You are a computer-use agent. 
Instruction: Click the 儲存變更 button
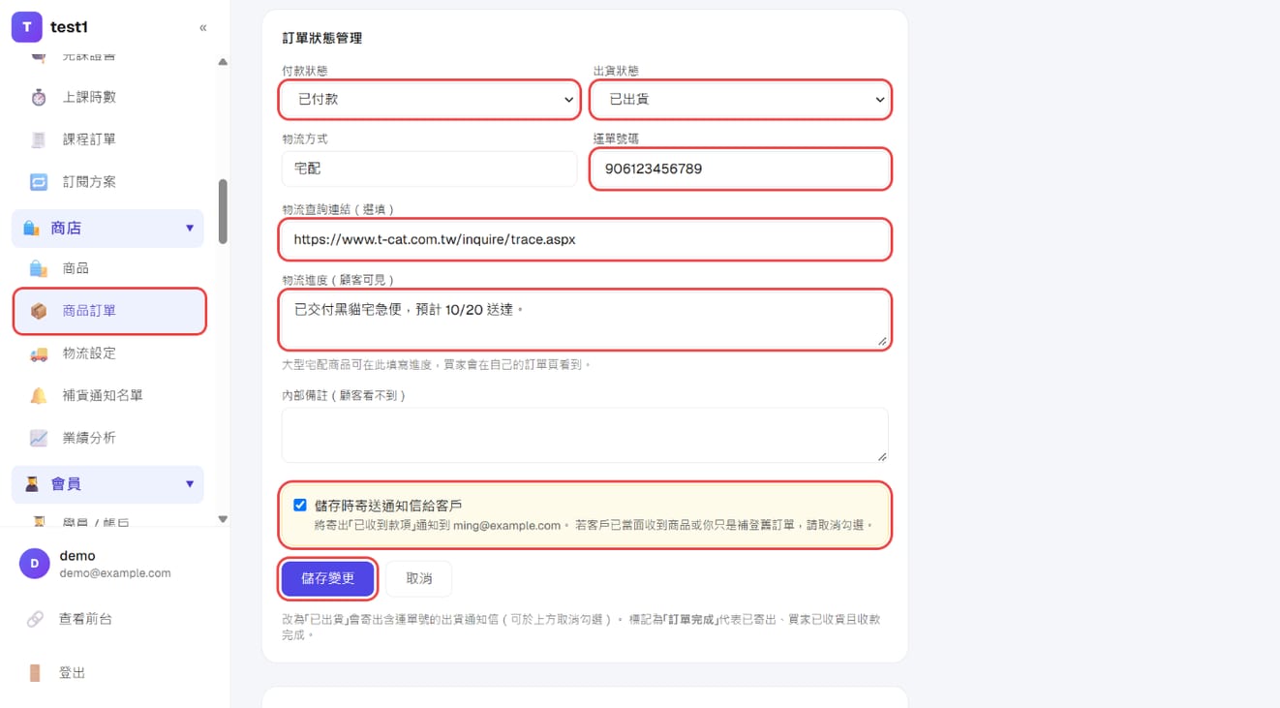328,578
